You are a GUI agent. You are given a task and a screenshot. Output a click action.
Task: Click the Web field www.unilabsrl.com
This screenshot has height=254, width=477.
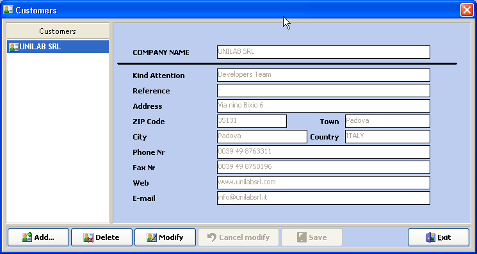pyautogui.click(x=323, y=182)
